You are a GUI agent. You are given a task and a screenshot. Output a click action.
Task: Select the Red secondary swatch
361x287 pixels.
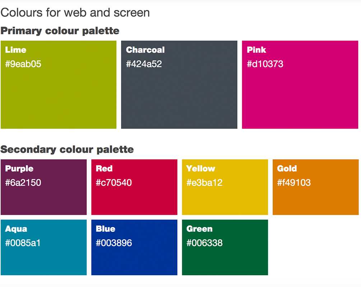point(134,187)
